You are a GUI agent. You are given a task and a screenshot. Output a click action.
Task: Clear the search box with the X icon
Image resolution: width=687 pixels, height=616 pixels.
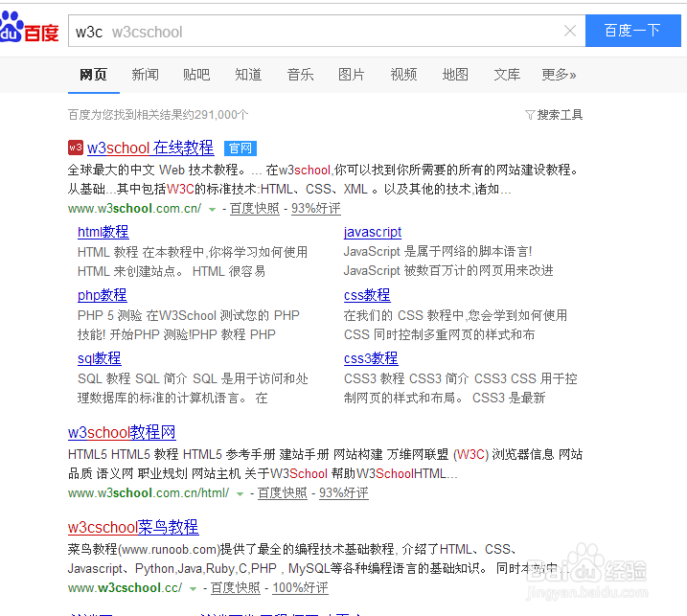point(569,31)
